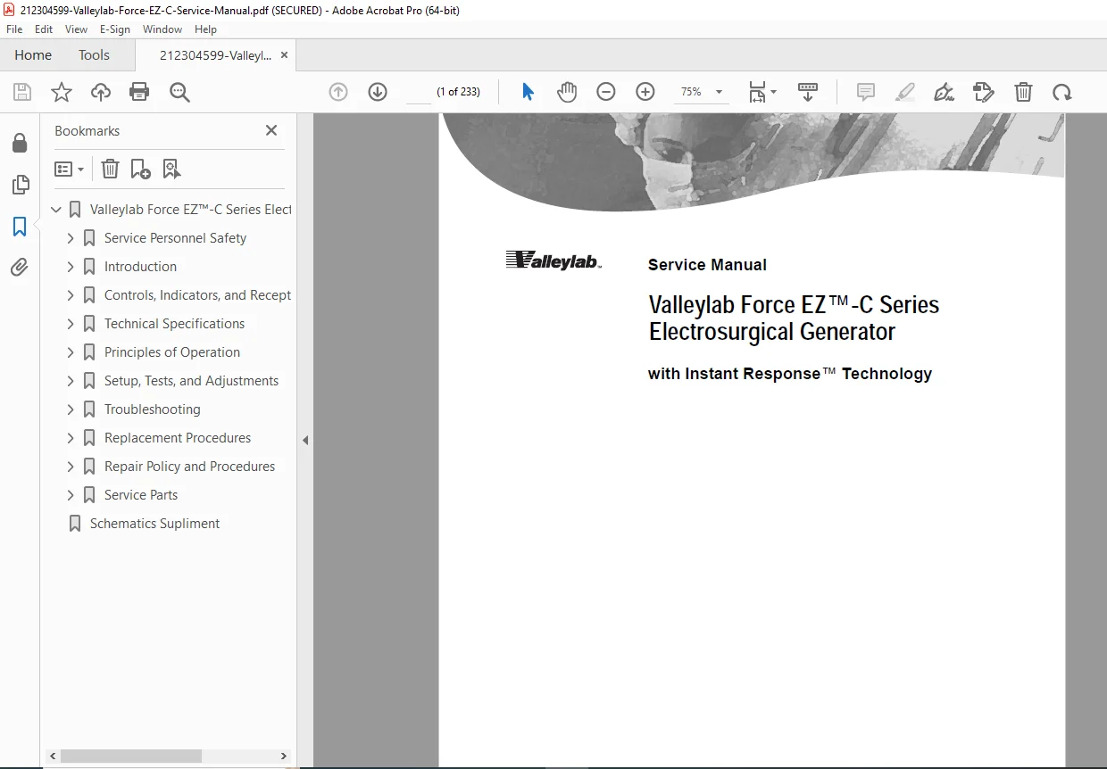Add a new bookmark icon
Viewport: 1107px width, 769px height.
140,169
